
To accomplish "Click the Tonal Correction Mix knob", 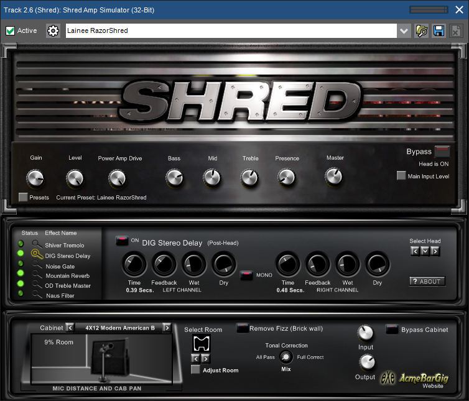I will [x=286, y=356].
